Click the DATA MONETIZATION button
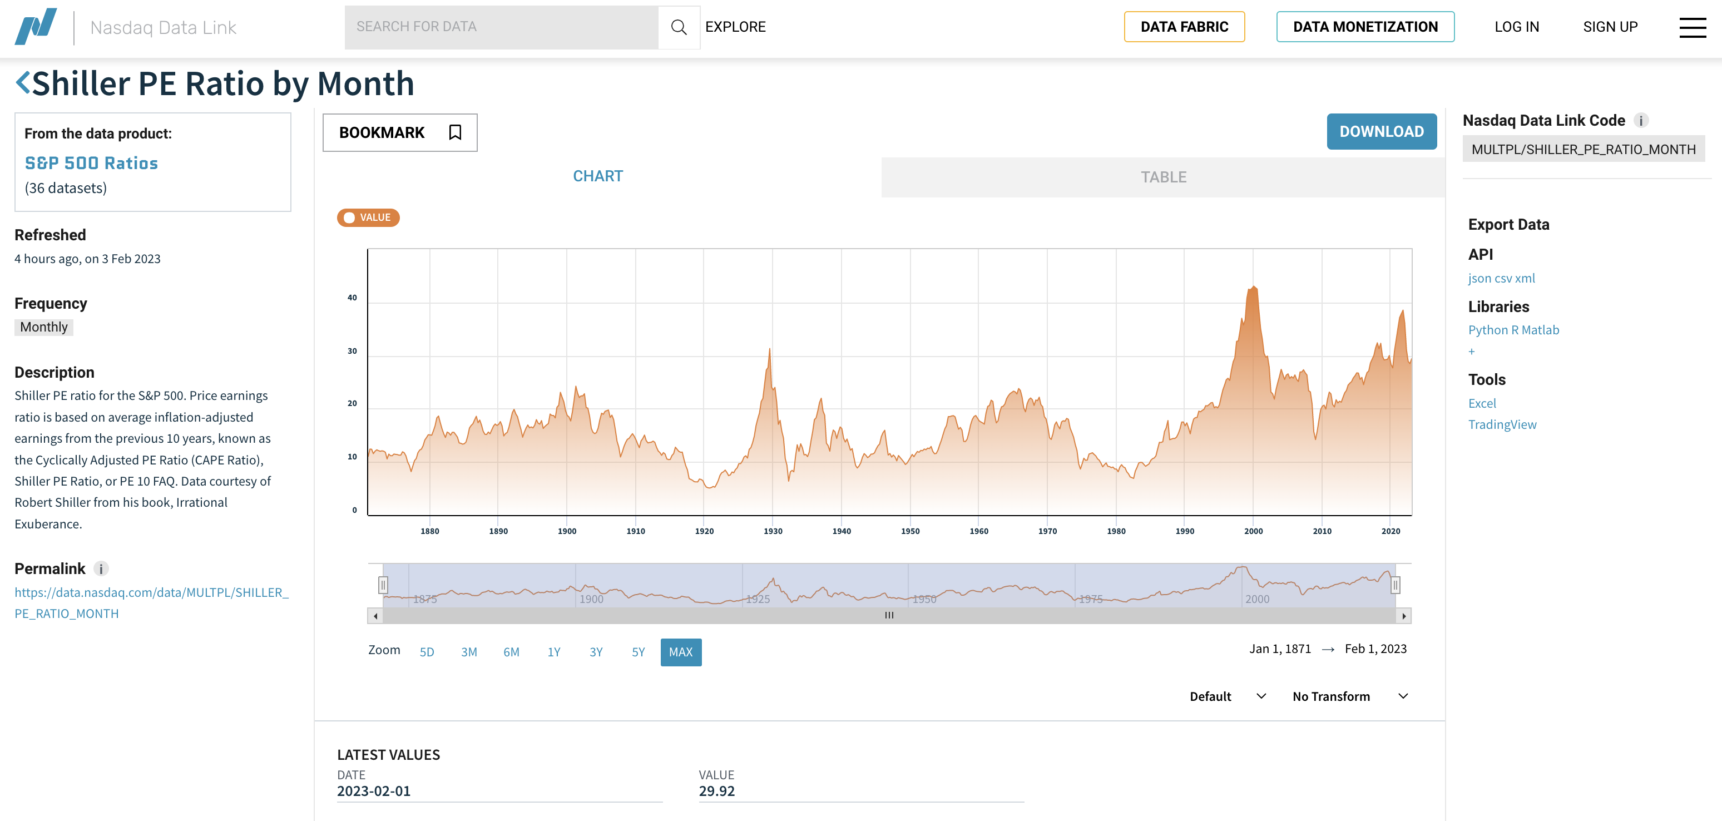This screenshot has width=1722, height=821. click(x=1365, y=27)
